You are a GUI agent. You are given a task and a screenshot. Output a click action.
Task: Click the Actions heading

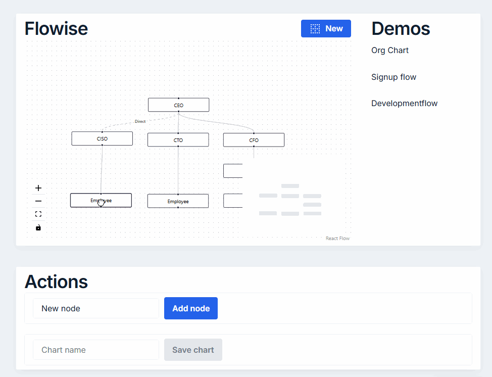click(56, 281)
